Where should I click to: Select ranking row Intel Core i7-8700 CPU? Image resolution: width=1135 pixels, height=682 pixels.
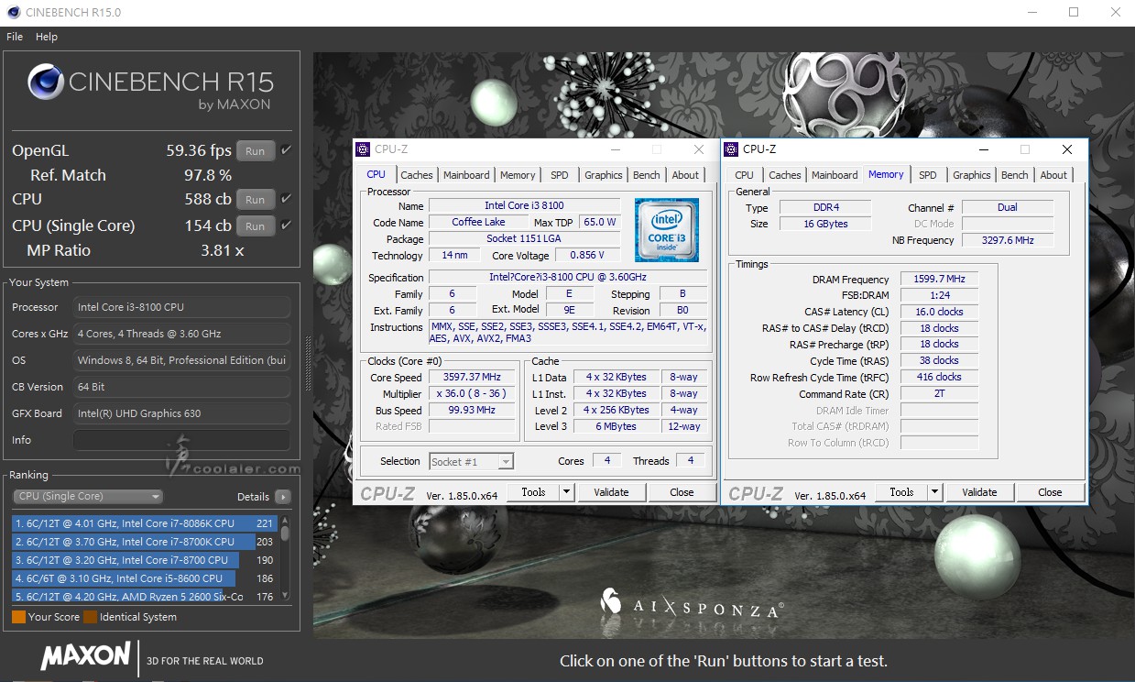[145, 560]
